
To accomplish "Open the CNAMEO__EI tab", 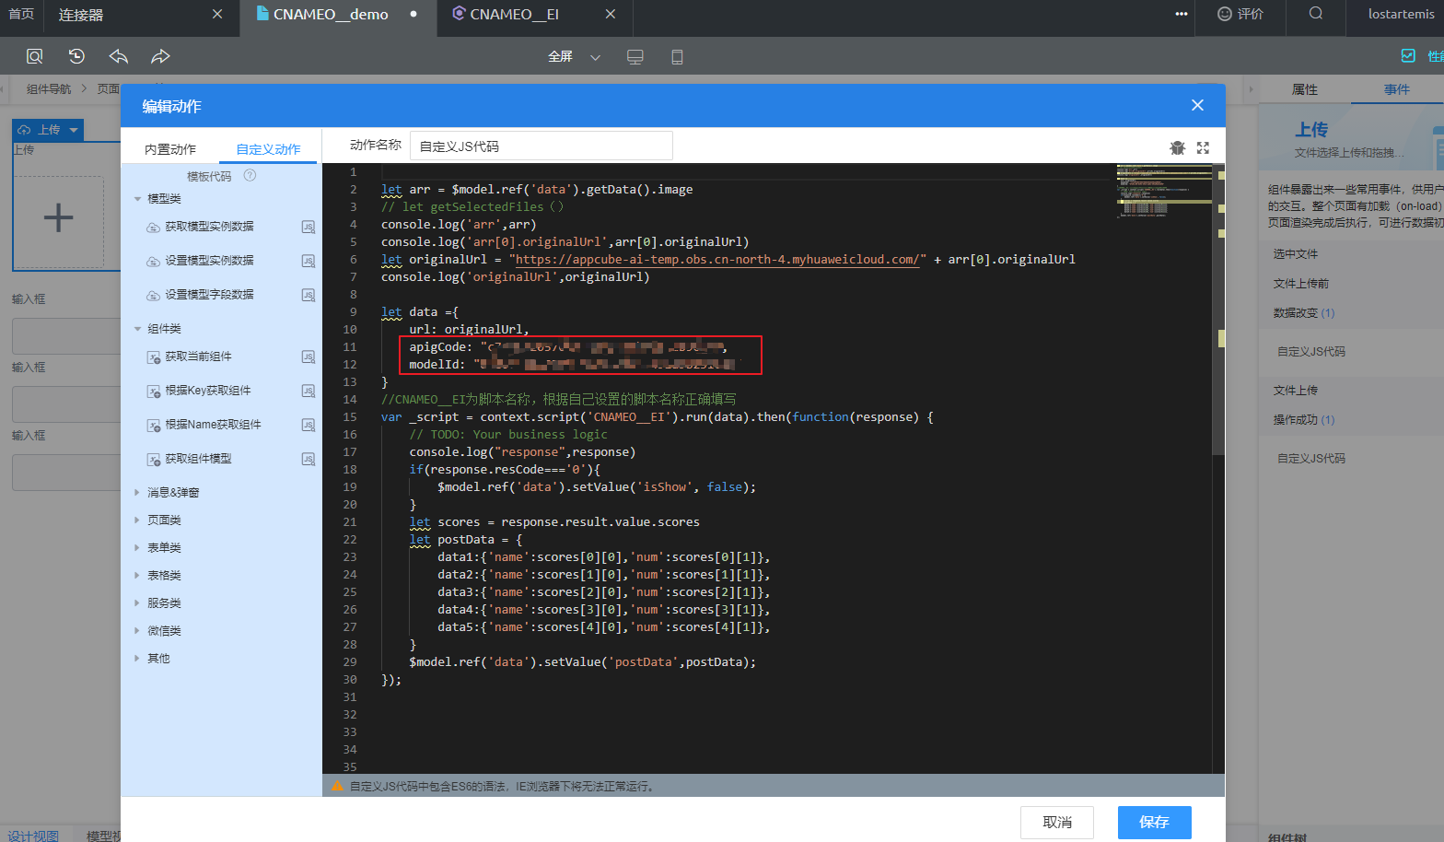I will [514, 15].
